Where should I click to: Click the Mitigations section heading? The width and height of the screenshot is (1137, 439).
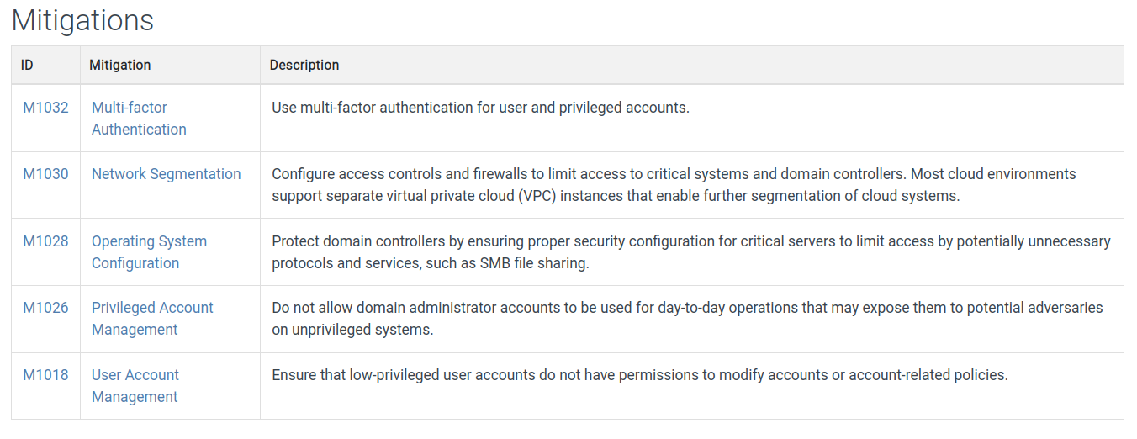pos(82,20)
